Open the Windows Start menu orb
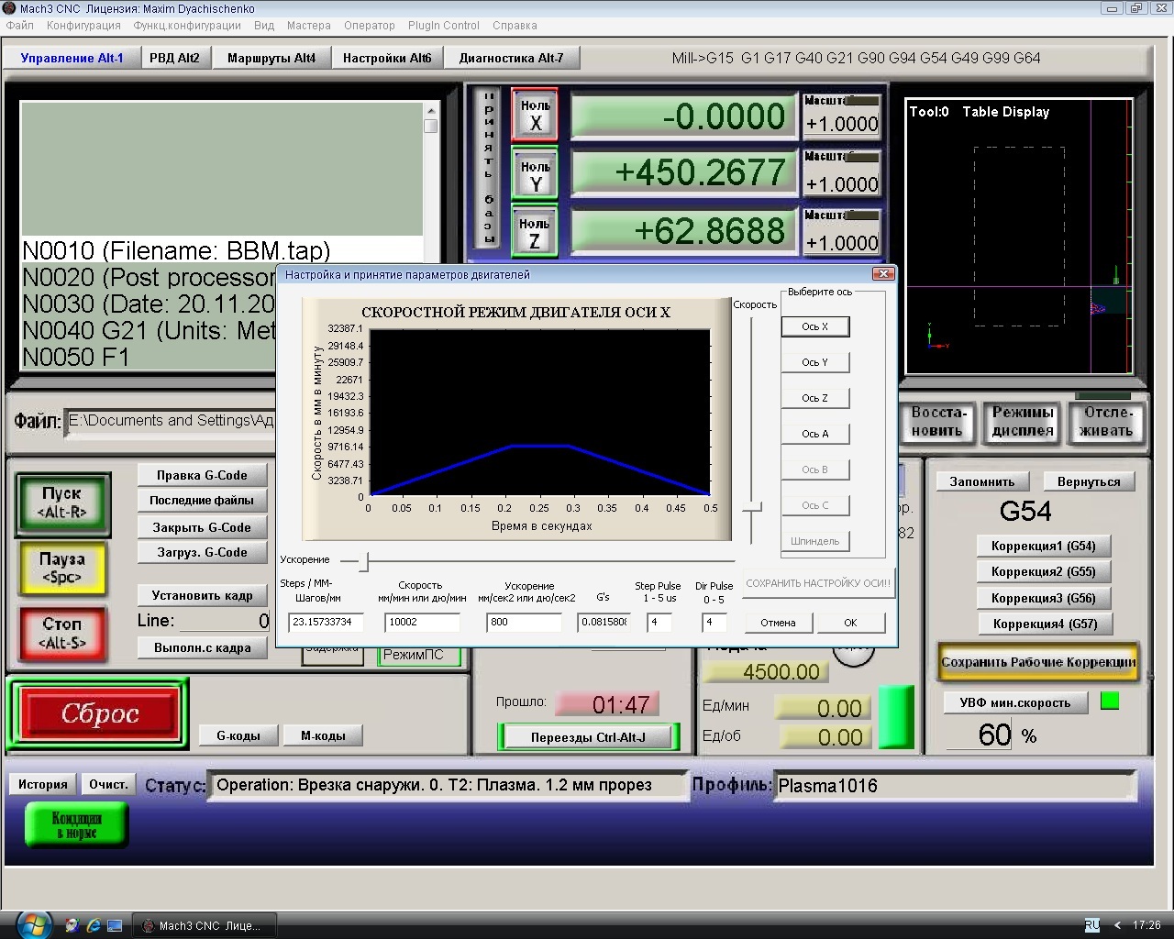Screen dimensions: 1174x939 32,923
